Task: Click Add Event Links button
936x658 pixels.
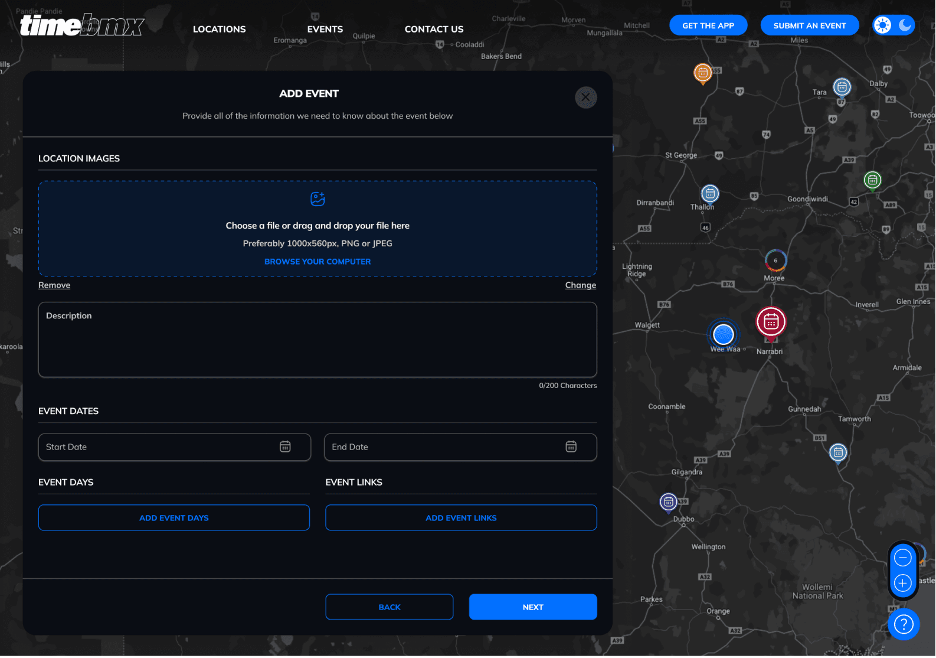Action: coord(461,518)
